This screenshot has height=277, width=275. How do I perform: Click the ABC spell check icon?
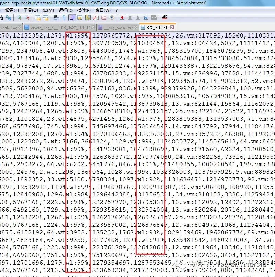click(165, 17)
